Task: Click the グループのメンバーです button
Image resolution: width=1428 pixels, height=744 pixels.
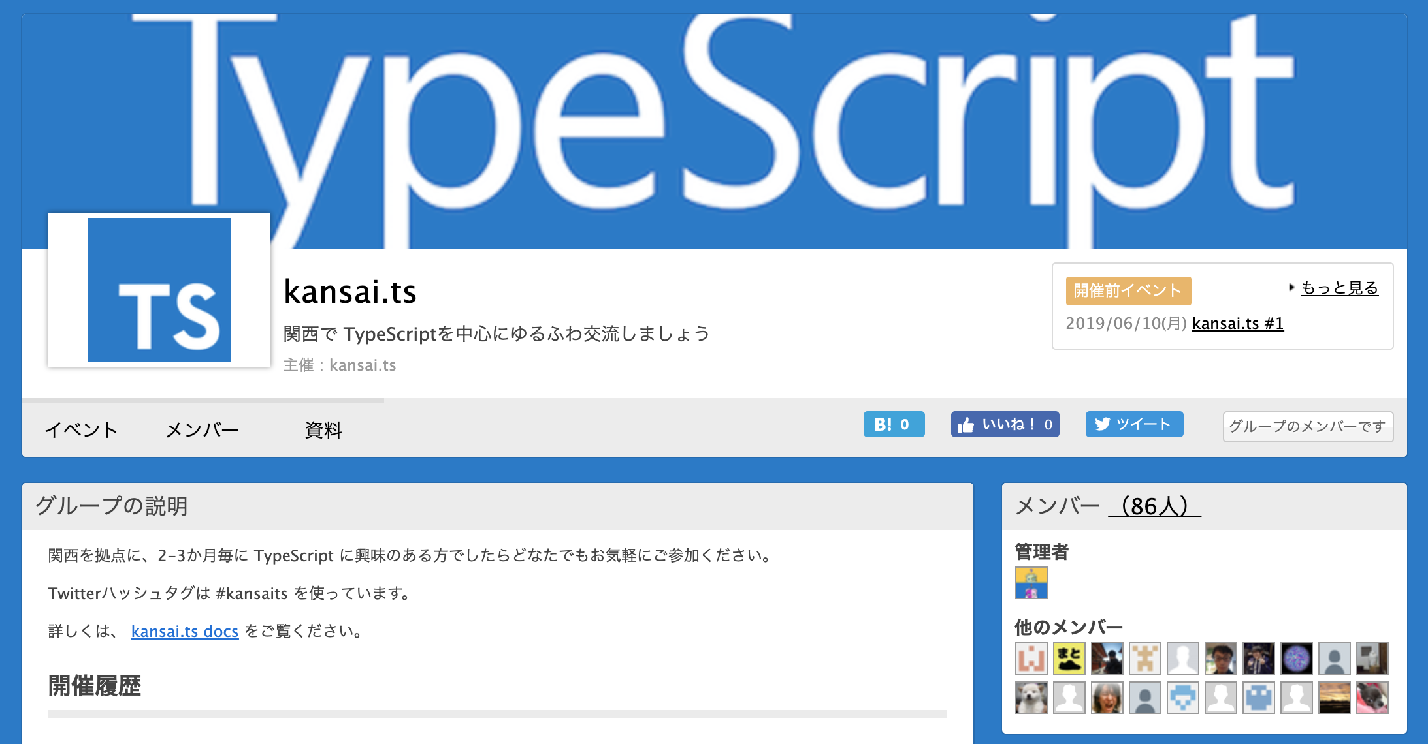Action: coord(1307,427)
